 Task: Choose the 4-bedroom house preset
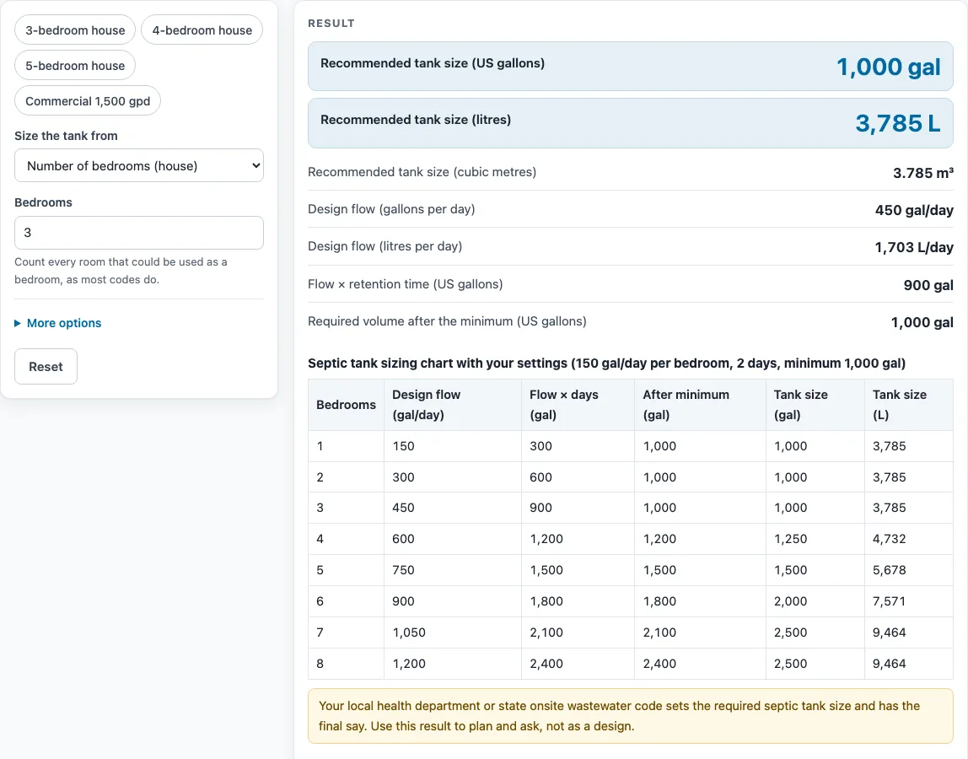click(x=202, y=30)
